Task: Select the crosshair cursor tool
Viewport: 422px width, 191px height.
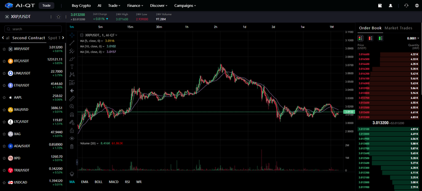Action: click(72, 35)
